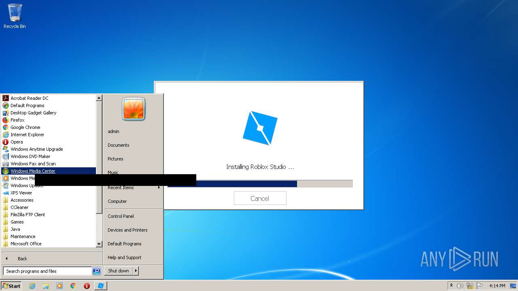Open Windows Explorer from taskbar

pyautogui.click(x=46, y=286)
